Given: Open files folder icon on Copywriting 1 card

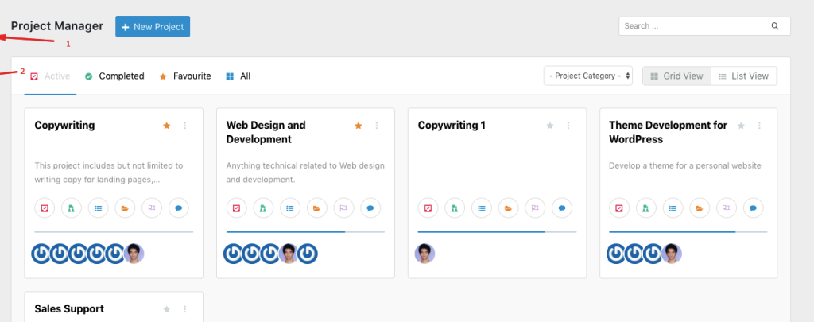Looking at the screenshot, I should click(x=508, y=208).
